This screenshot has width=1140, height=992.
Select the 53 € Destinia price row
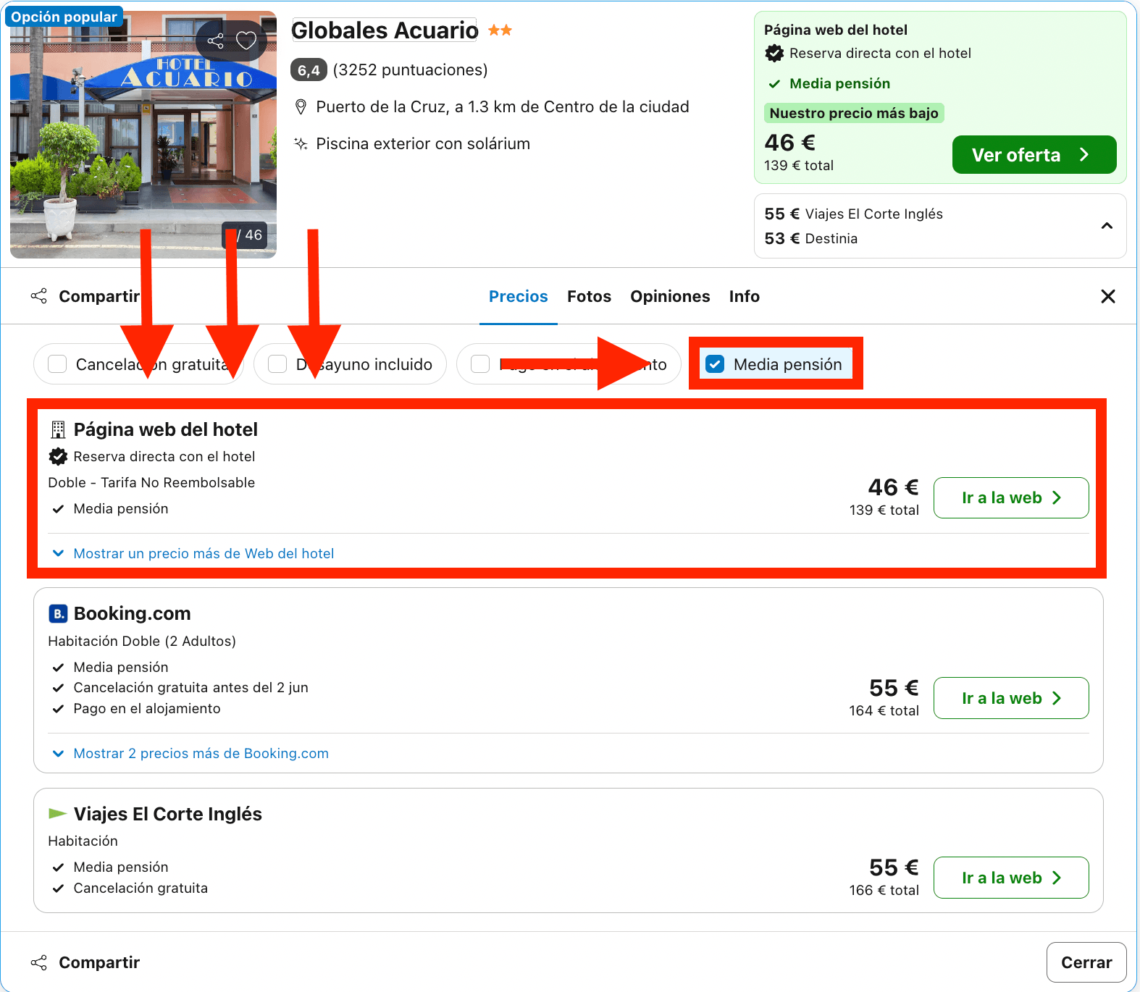point(811,238)
